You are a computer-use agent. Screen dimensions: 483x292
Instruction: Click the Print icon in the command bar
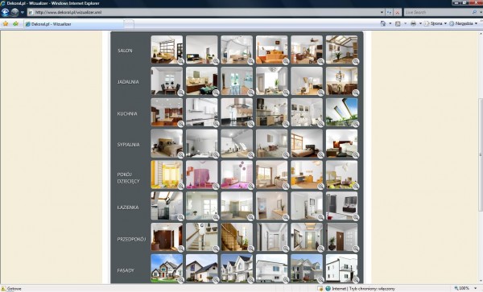coord(414,23)
